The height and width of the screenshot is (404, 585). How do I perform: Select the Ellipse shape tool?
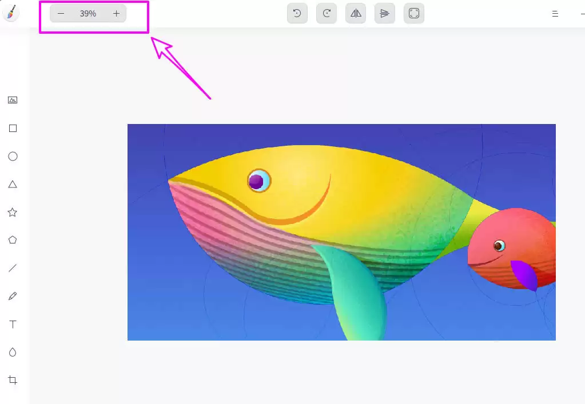tap(13, 156)
